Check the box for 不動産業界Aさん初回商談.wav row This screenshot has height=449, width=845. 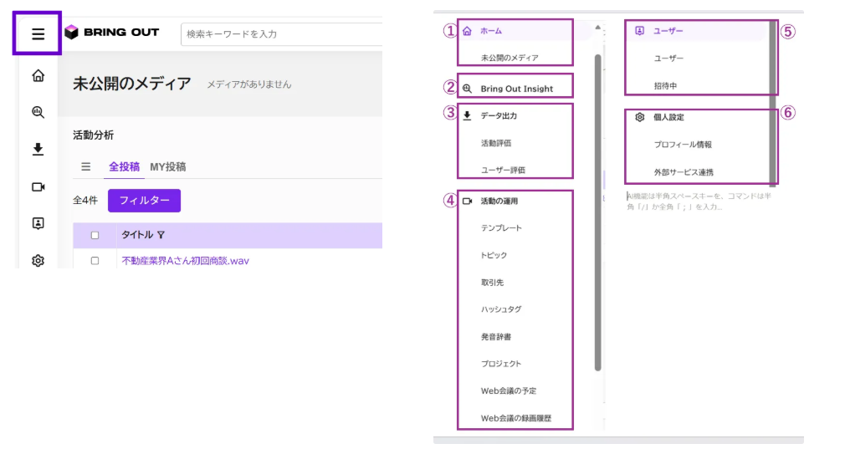coord(95,261)
